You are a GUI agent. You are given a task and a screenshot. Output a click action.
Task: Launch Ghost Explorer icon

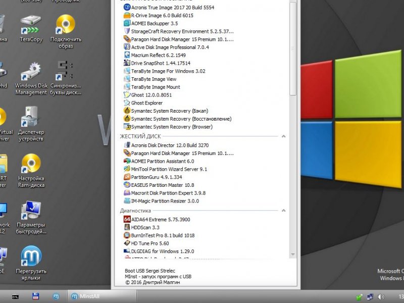point(127,103)
